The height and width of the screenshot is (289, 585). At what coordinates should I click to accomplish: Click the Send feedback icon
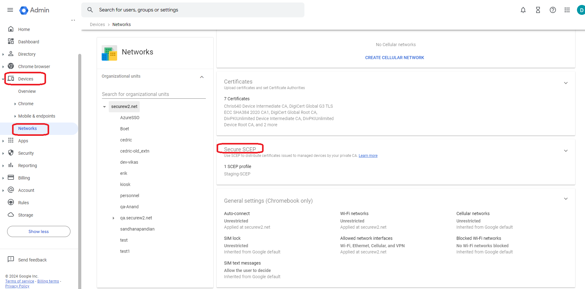[x=11, y=259]
